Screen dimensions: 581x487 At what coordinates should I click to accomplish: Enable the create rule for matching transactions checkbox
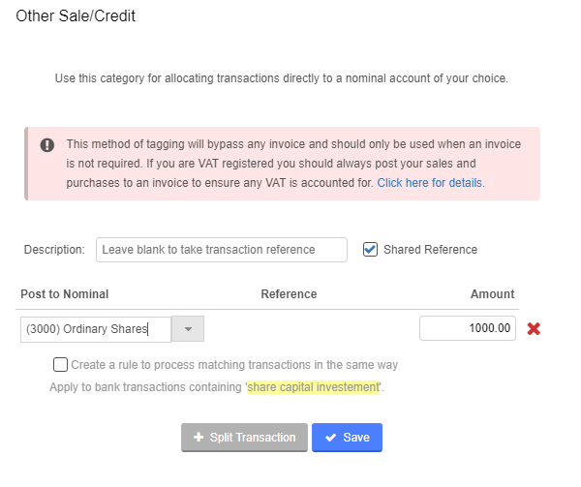click(x=60, y=364)
